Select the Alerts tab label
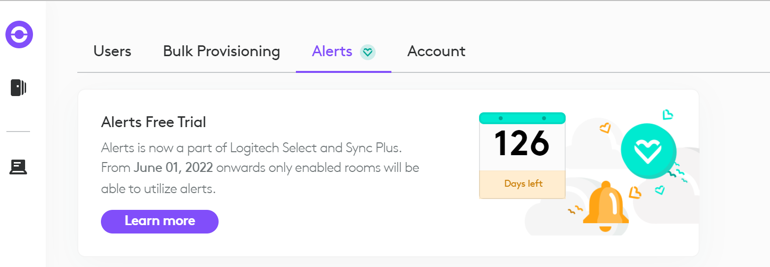This screenshot has width=770, height=267. pyautogui.click(x=332, y=51)
